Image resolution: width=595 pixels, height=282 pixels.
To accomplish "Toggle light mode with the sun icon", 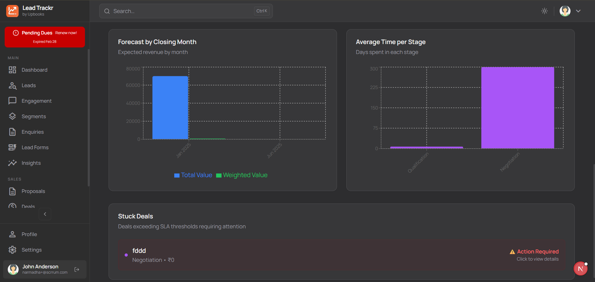I will [x=544, y=11].
